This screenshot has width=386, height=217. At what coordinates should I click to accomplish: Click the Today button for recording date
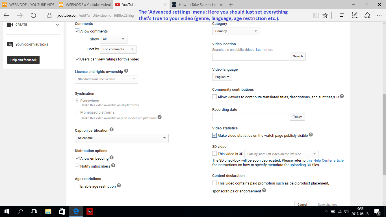pos(297,117)
